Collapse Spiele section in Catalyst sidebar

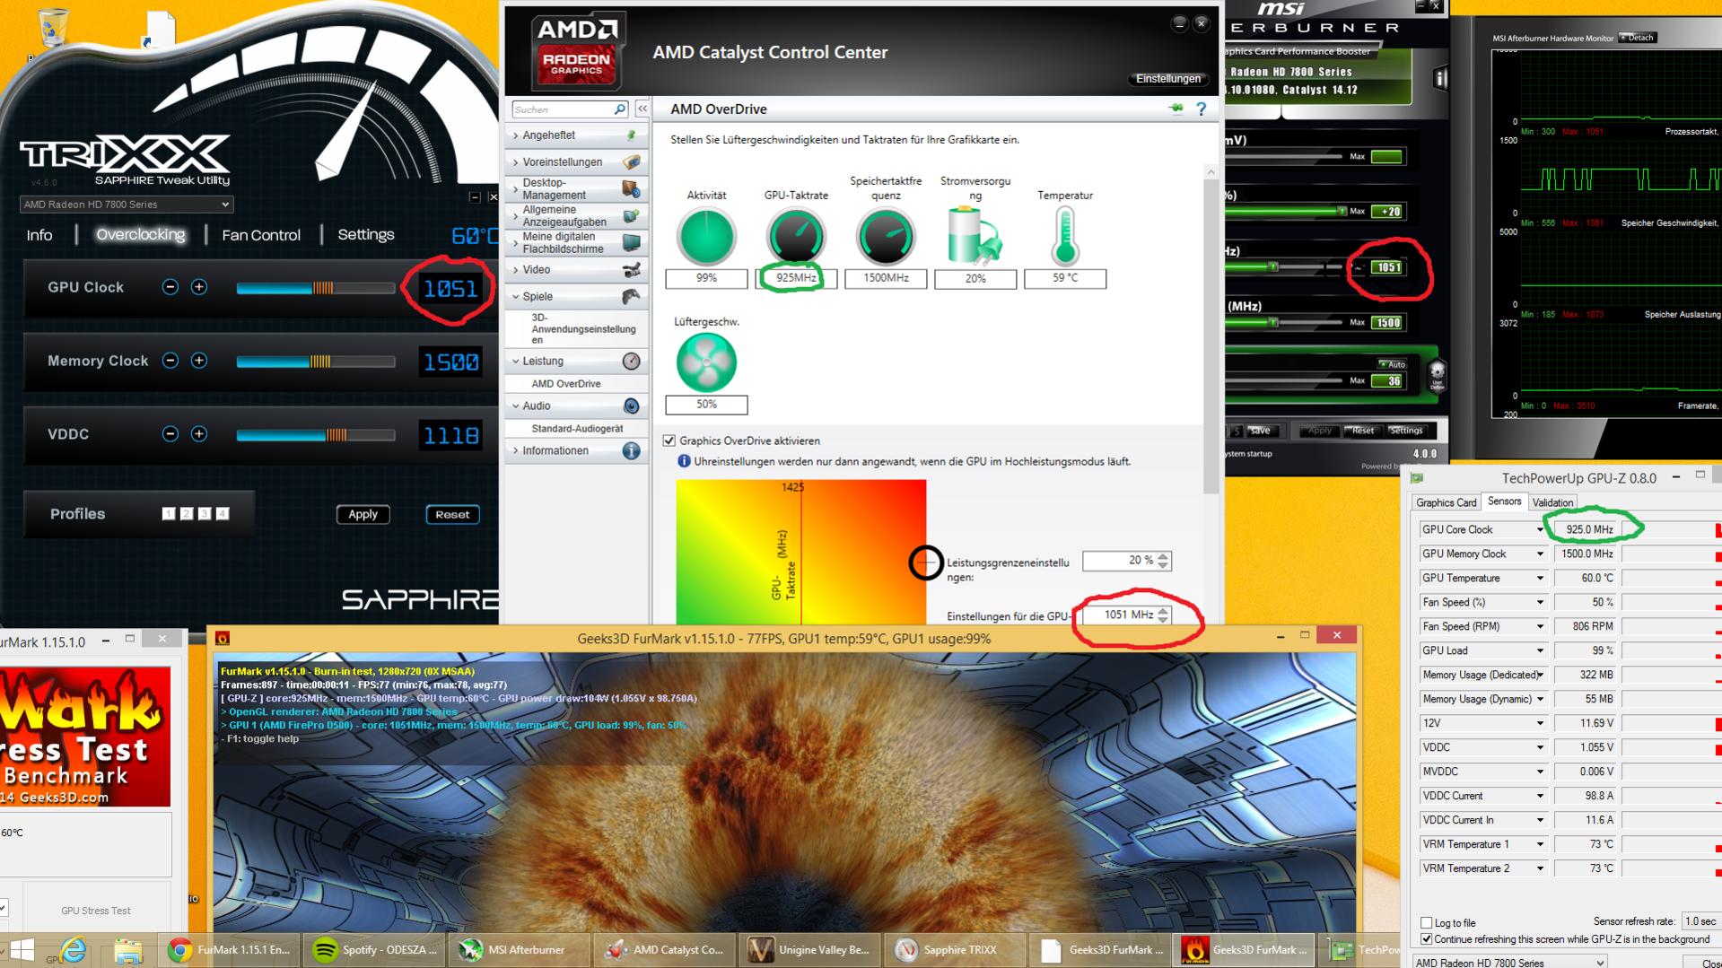coord(575,297)
